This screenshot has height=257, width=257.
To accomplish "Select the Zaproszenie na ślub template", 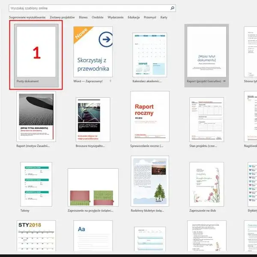I will [206, 184].
